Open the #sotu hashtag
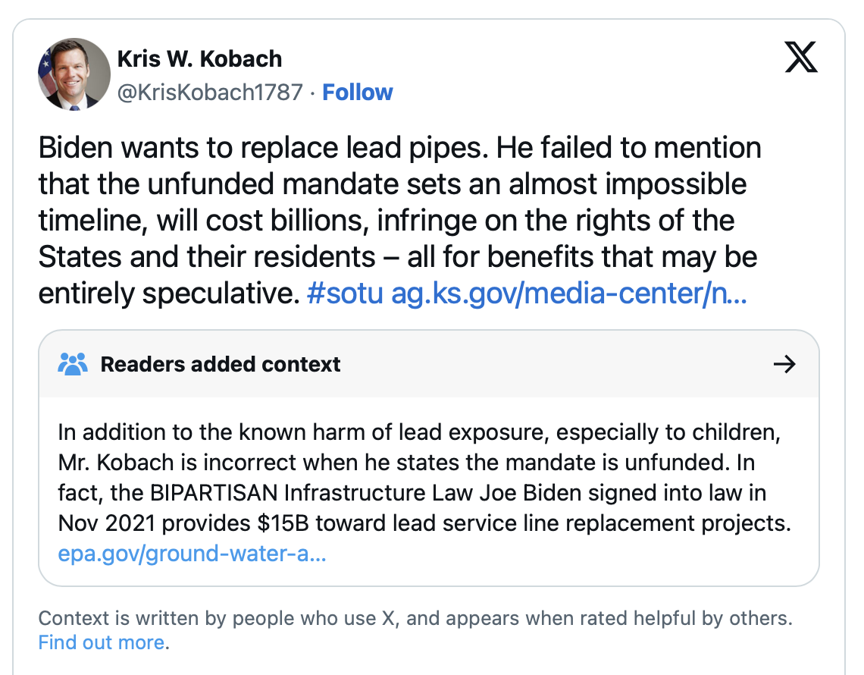The width and height of the screenshot is (864, 675). 345,294
